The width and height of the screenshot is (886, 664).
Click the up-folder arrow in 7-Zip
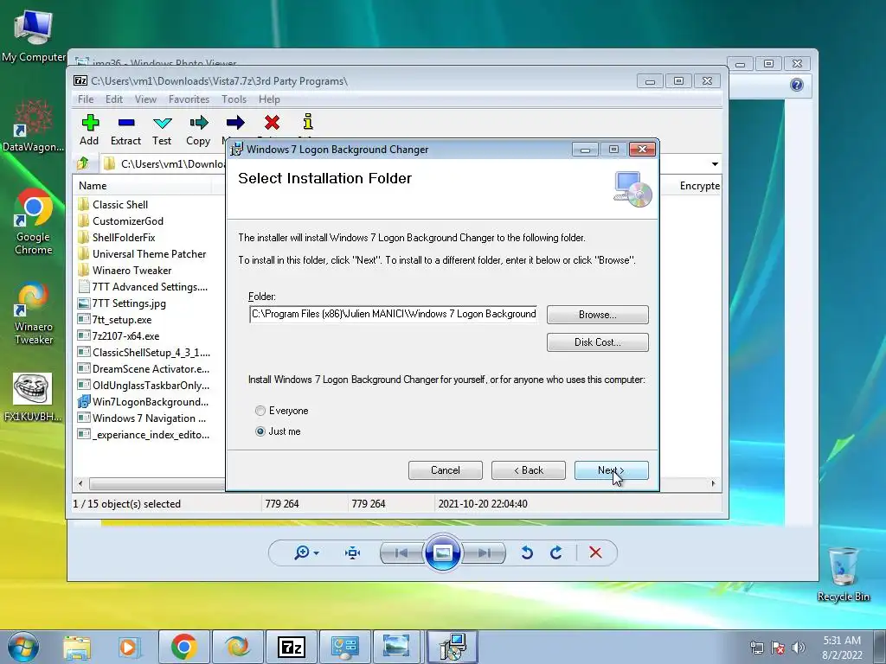(83, 163)
